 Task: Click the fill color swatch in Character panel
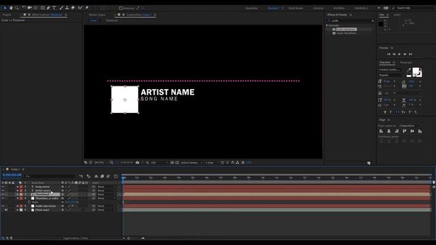pos(416,71)
